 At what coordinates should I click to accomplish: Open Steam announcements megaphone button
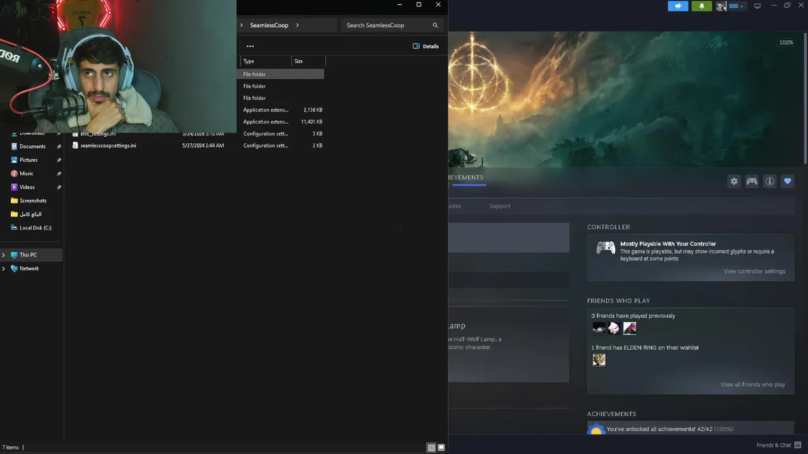[678, 6]
